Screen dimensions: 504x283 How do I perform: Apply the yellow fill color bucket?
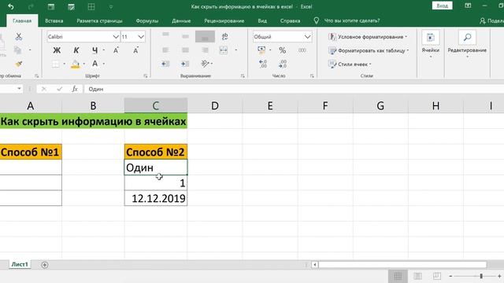76,64
